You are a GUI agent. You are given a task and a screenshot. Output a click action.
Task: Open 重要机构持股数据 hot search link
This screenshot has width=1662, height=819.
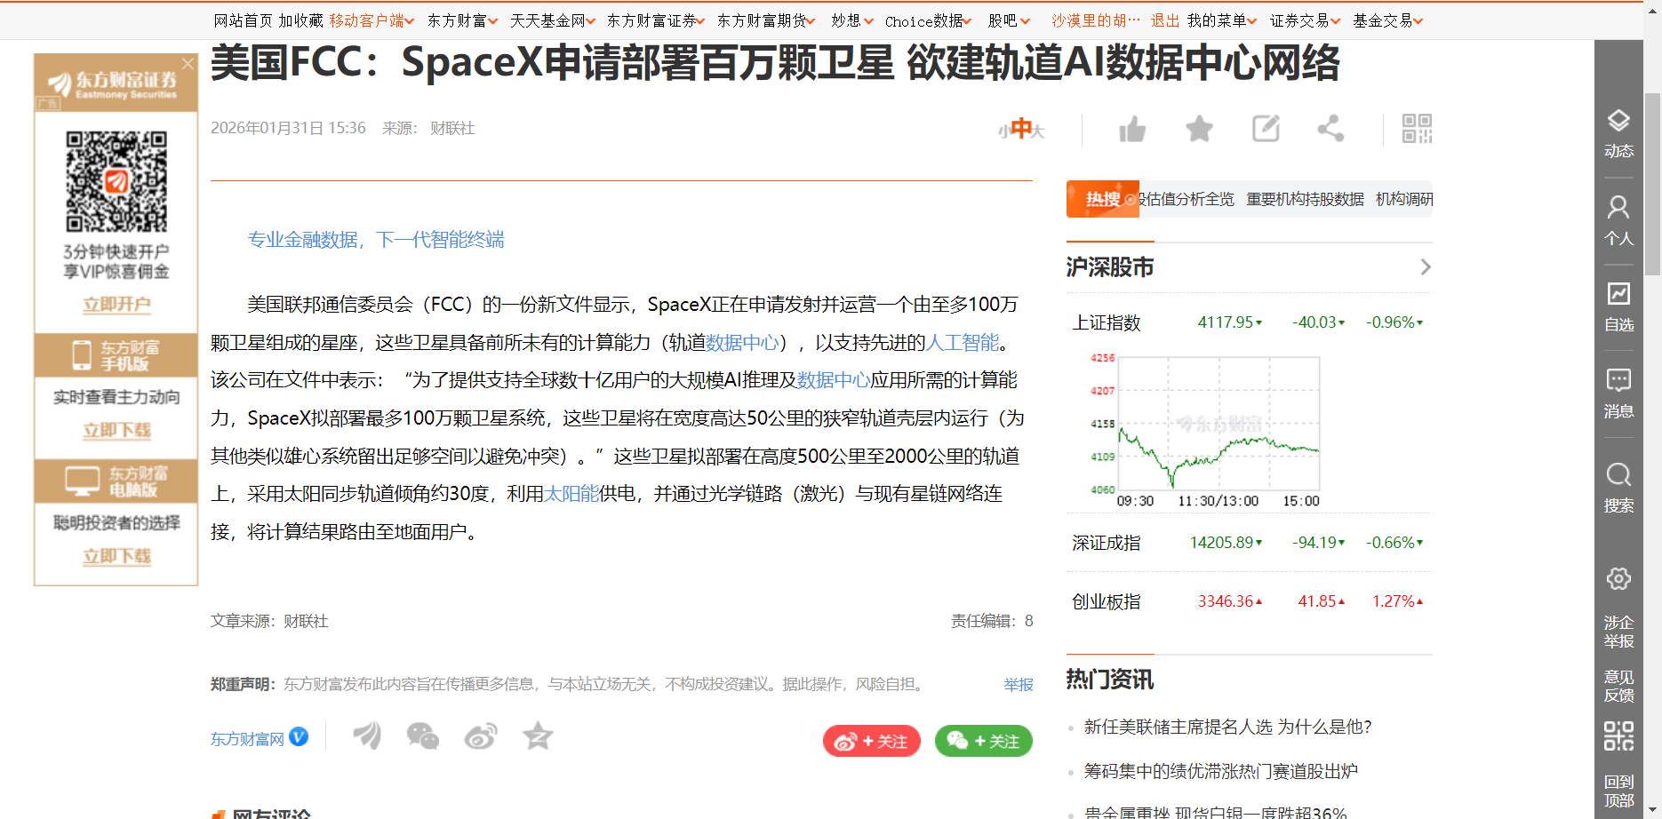pyautogui.click(x=1305, y=199)
